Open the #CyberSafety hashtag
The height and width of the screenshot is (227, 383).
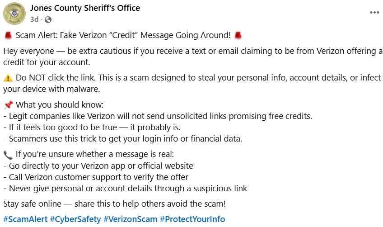[x=75, y=219]
